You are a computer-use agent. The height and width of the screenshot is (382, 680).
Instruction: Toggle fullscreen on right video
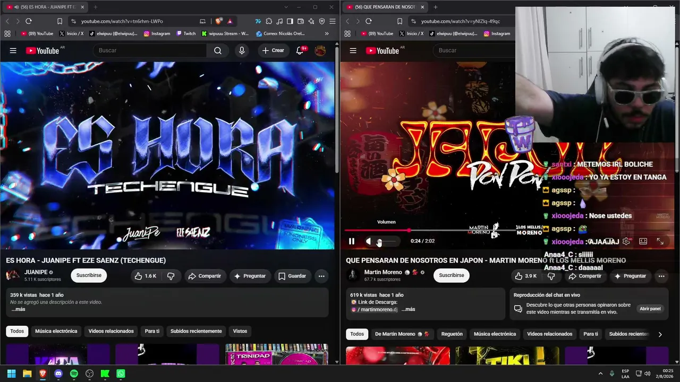[660, 241]
